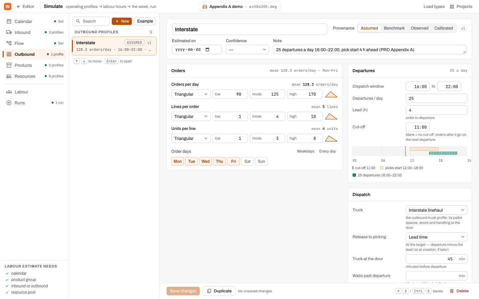Toggle Wed order day
This screenshot has height=299, width=479.
[x=206, y=161]
